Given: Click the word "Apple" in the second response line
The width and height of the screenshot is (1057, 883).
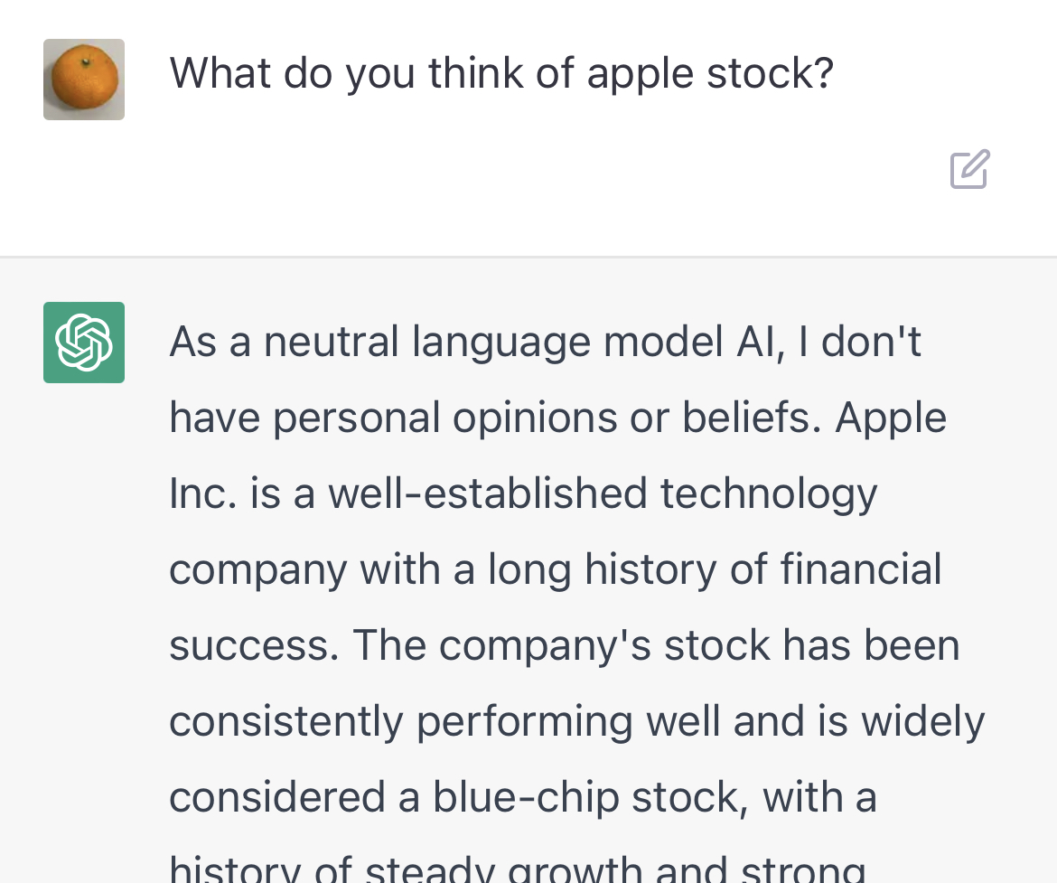Looking at the screenshot, I should pyautogui.click(x=891, y=418).
